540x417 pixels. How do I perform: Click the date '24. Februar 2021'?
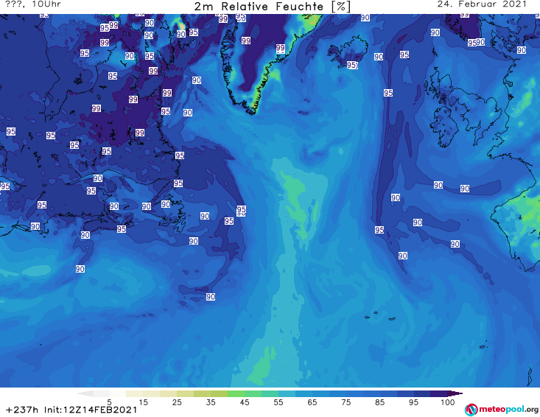482,4
